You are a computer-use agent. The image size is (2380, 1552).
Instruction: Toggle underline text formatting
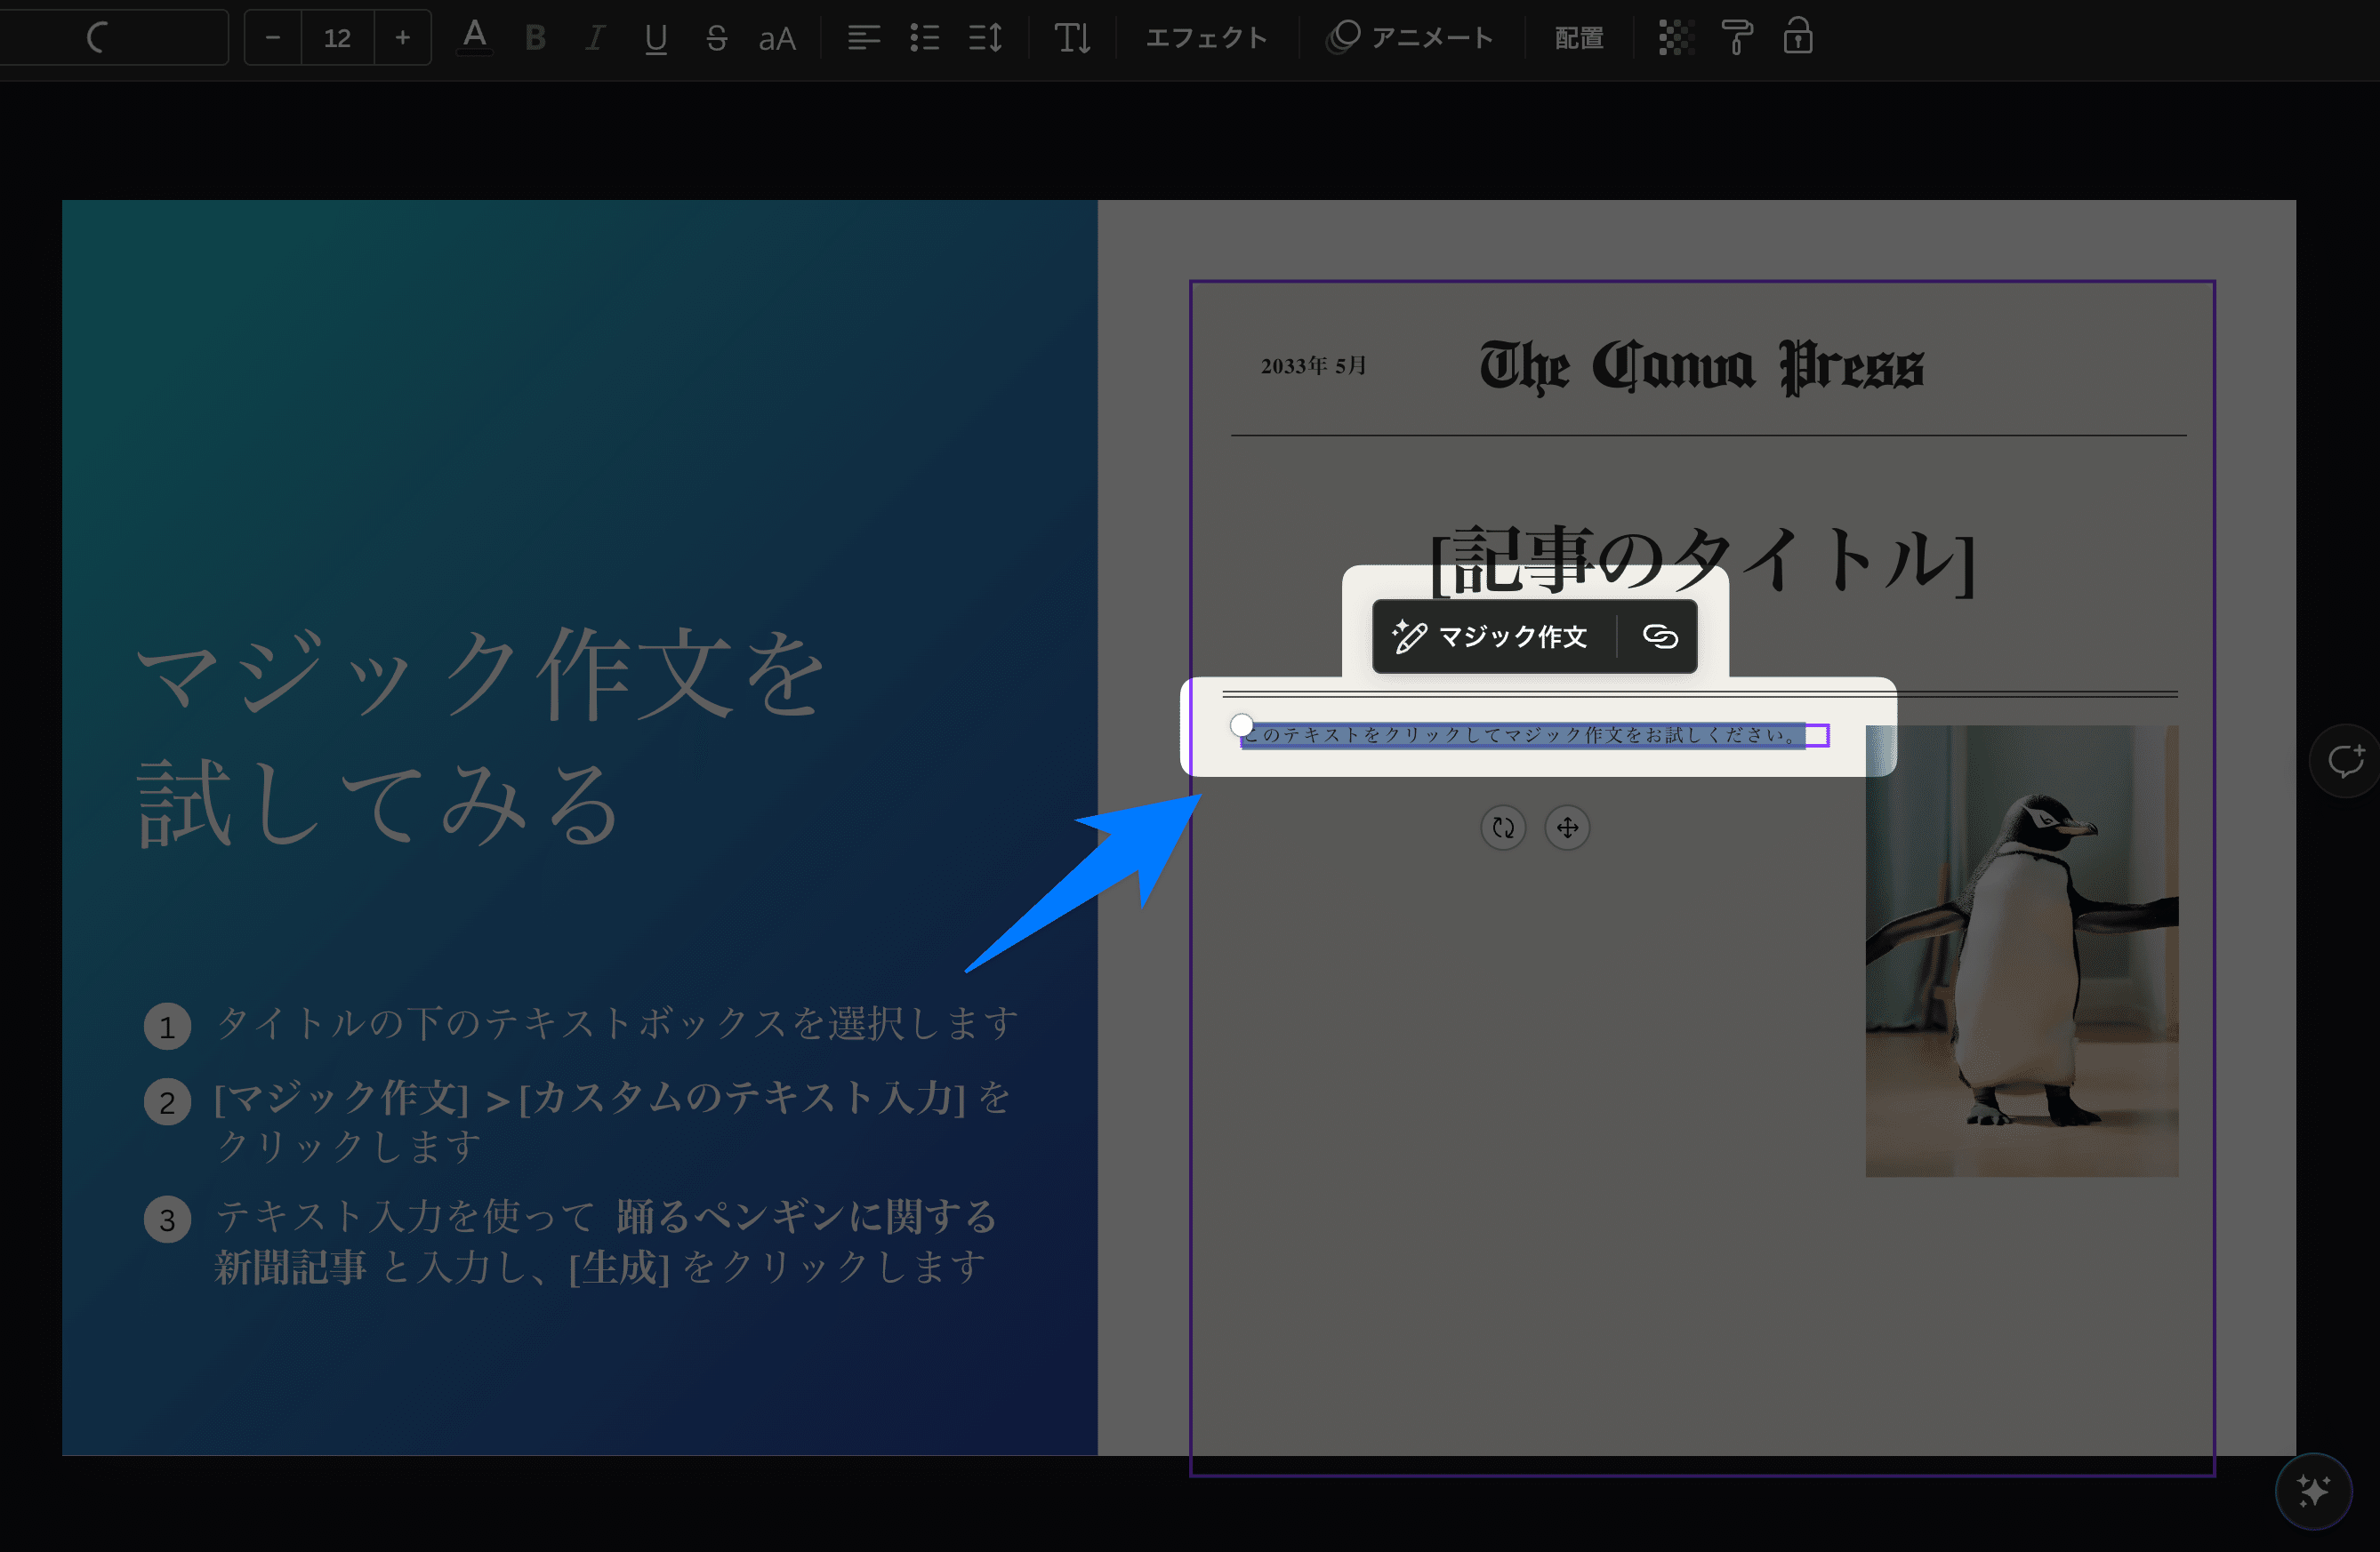656,38
